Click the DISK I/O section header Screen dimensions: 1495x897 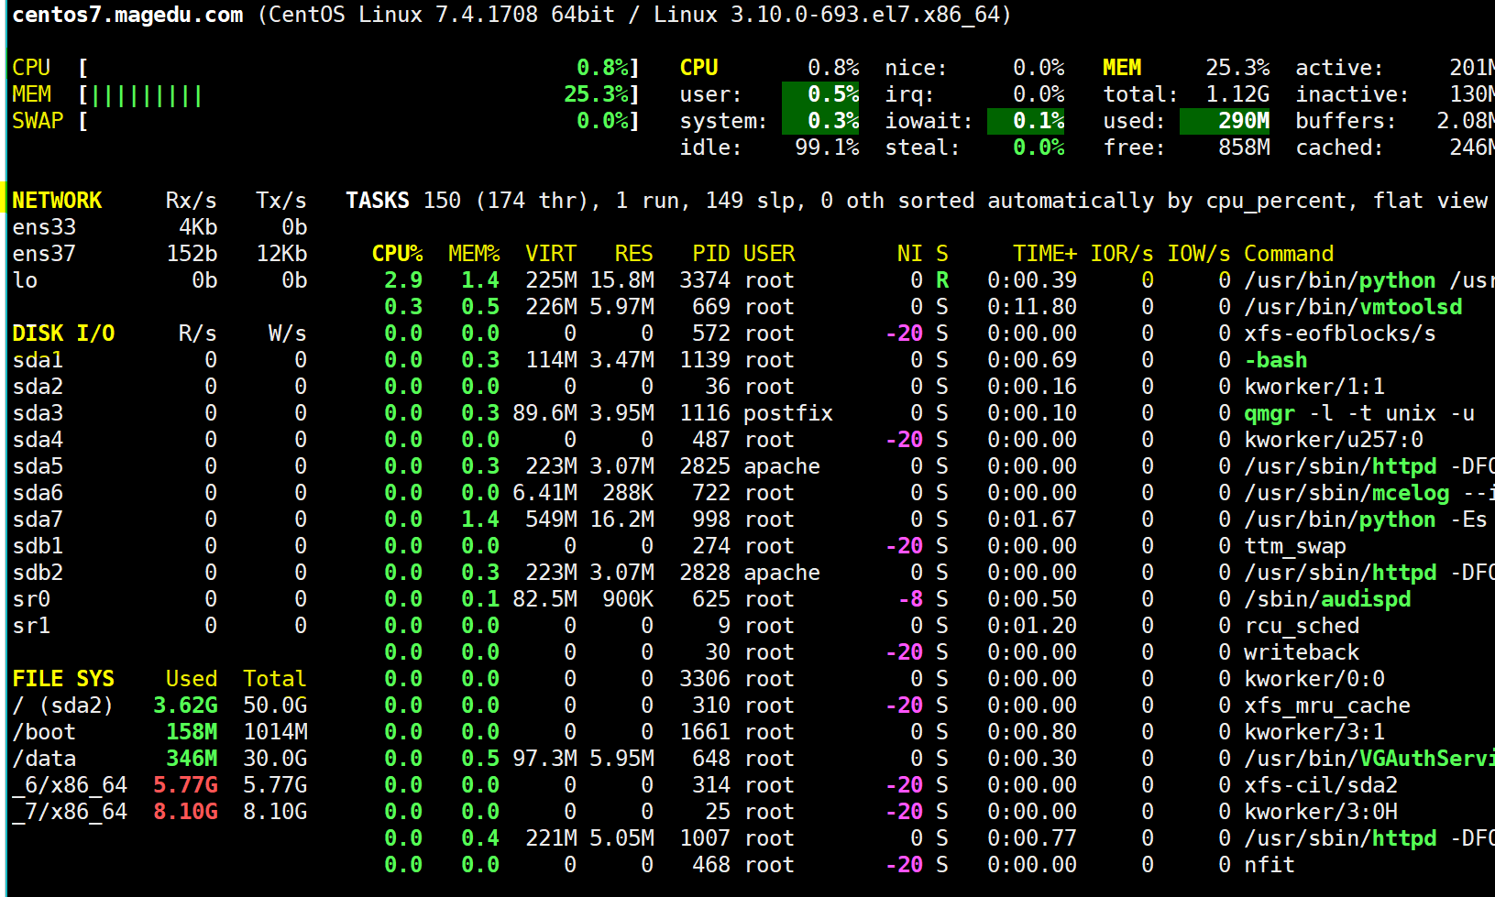[63, 334]
